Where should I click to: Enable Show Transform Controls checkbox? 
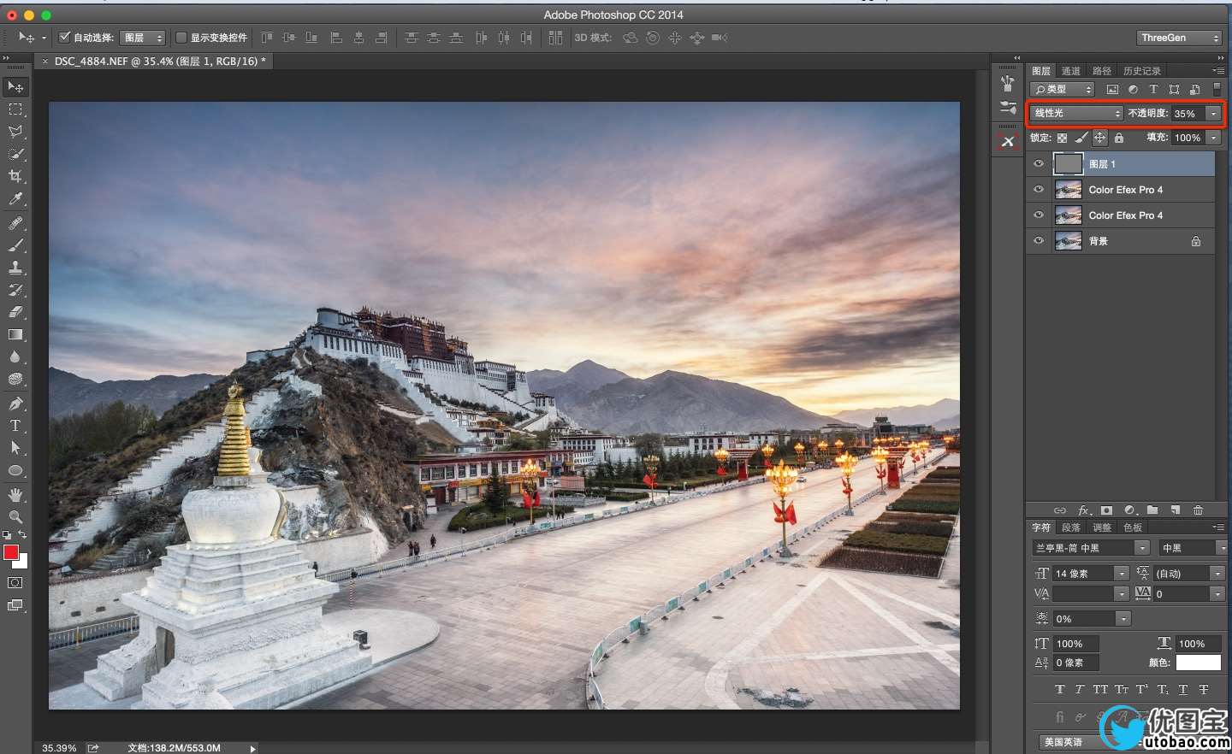pos(181,38)
